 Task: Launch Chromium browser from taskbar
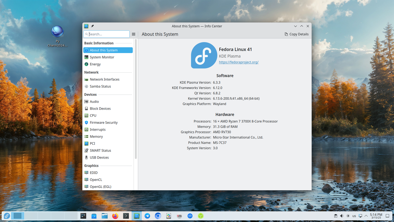tap(158, 216)
